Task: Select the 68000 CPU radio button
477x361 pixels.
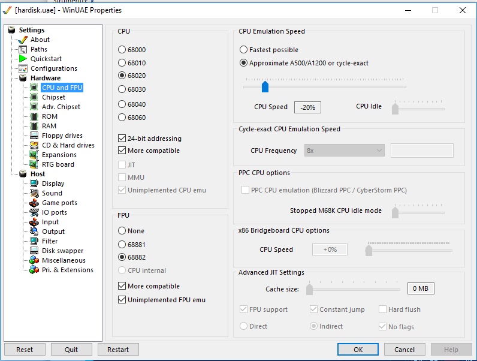Action: pyautogui.click(x=122, y=50)
